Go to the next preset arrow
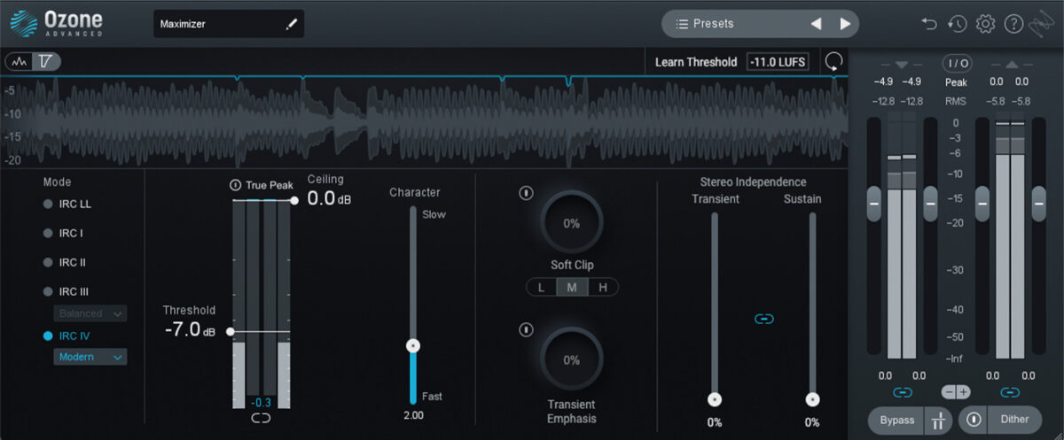 click(845, 24)
